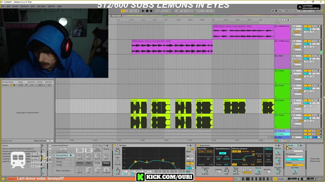Click Rand button on Creative Synth Buss
The width and height of the screenshot is (325, 182).
[x=95, y=146]
